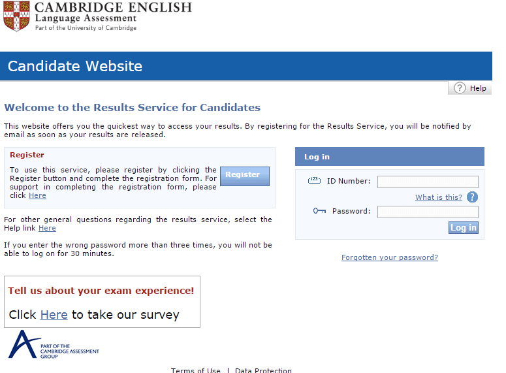Image resolution: width=506 pixels, height=373 pixels.
Task: Open the Forgotten your password? link
Action: [390, 257]
